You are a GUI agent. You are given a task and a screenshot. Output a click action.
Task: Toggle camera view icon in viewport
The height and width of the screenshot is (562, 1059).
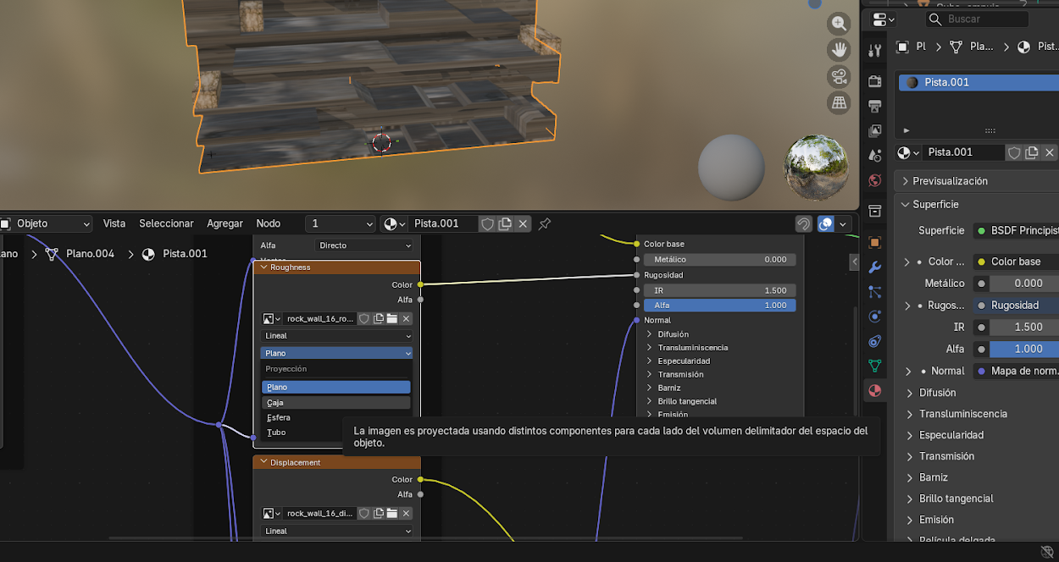[x=839, y=77]
